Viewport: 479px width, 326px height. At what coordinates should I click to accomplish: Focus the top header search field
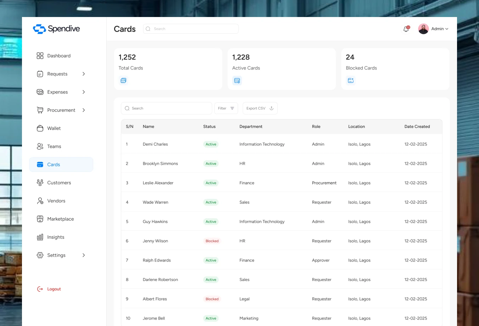pos(191,29)
